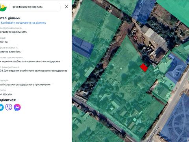Click text 'ведення особистого селянського господарства' purpose
The image size is (189, 142).
pyautogui.click(x=31, y=62)
